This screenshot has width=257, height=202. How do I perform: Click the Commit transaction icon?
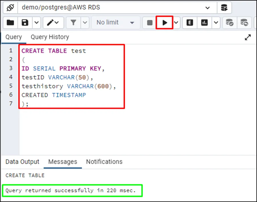point(229,23)
